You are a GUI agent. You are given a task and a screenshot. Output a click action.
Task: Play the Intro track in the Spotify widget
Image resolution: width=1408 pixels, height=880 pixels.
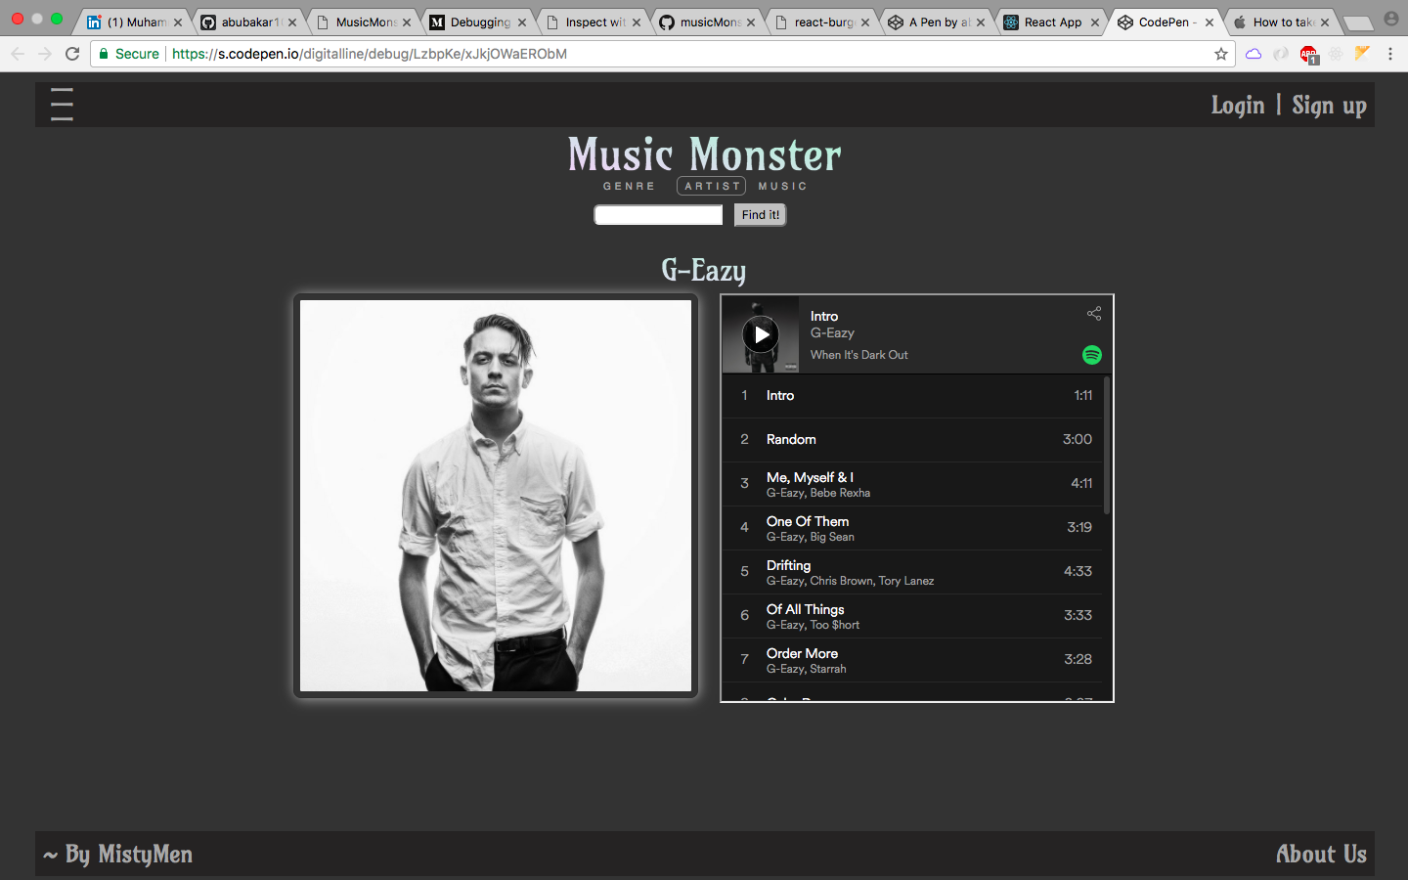pyautogui.click(x=761, y=335)
